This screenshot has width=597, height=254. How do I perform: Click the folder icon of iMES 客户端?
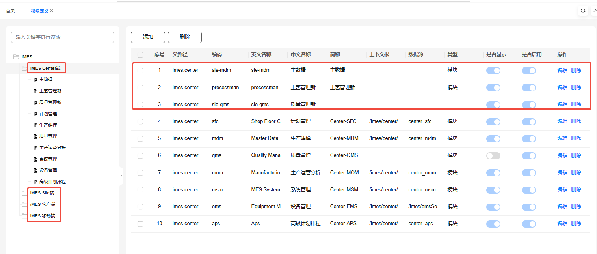[24, 204]
